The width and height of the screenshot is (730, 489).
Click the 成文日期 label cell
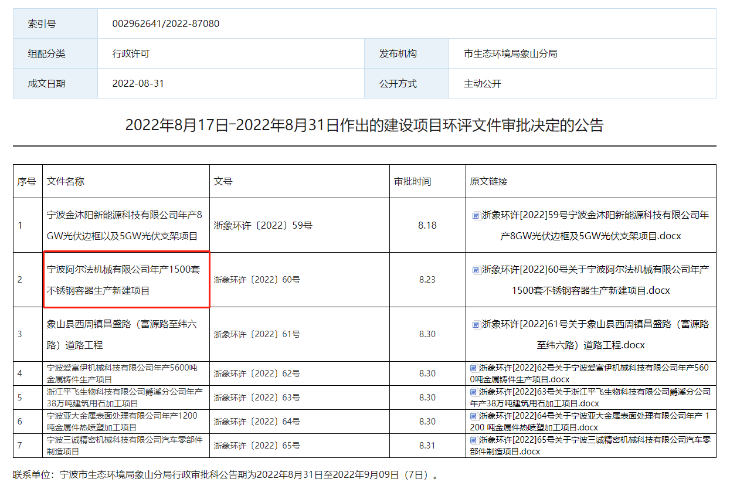55,83
